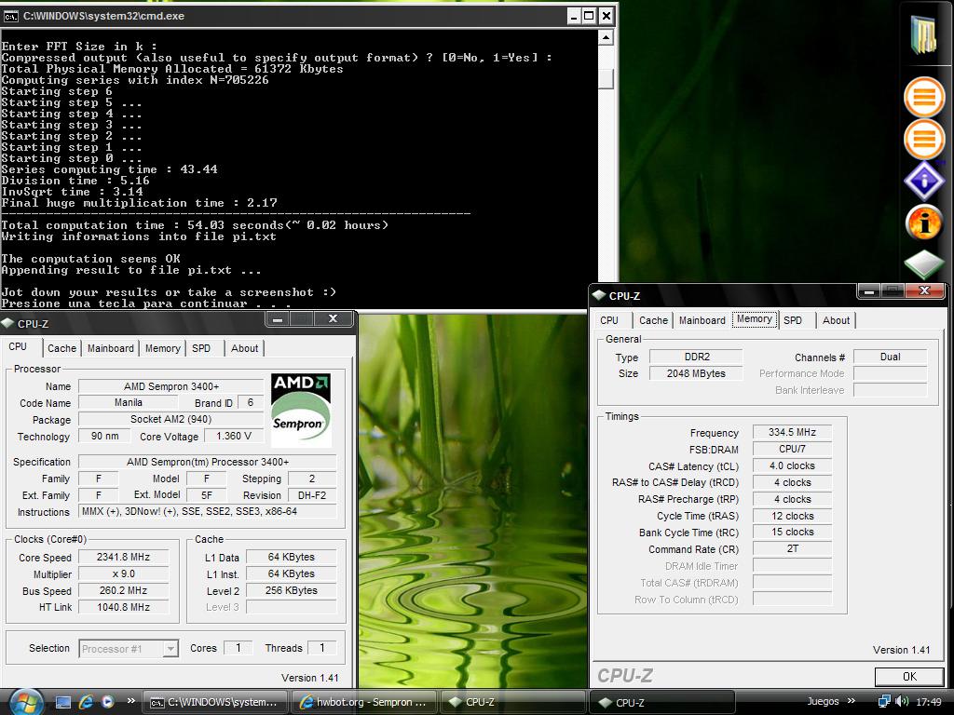The width and height of the screenshot is (954, 715).
Task: Click the clock showing 17:49
Action: 929,702
